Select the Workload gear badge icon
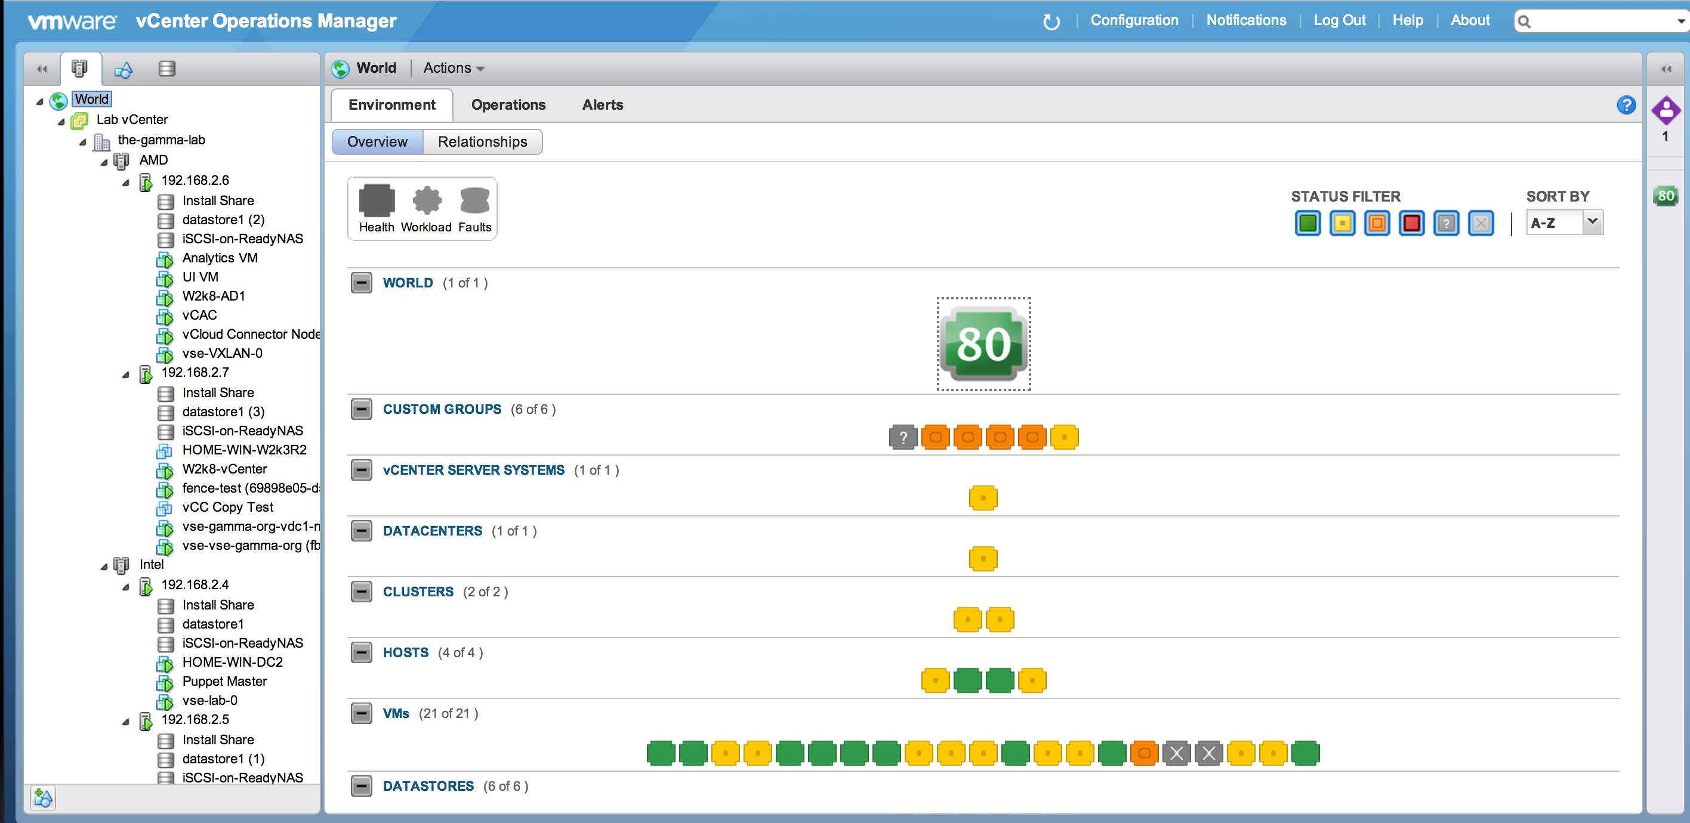This screenshot has width=1690, height=823. pos(427,200)
